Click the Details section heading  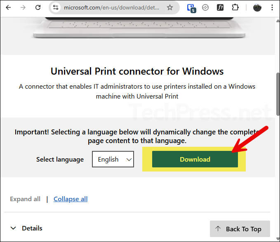32,228
